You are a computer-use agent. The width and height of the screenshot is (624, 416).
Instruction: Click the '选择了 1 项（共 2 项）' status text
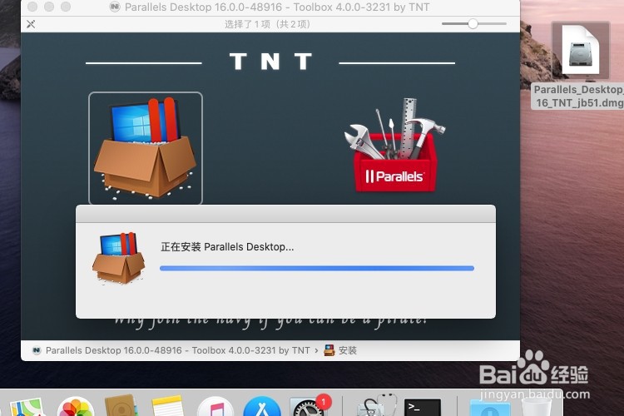[x=267, y=24]
